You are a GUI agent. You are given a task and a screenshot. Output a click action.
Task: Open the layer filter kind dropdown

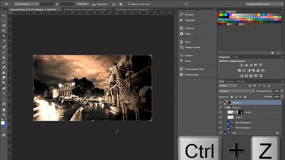(x=228, y=86)
